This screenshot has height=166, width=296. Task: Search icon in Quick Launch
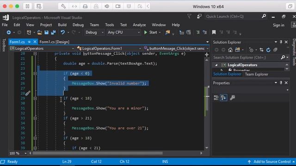click(x=264, y=17)
